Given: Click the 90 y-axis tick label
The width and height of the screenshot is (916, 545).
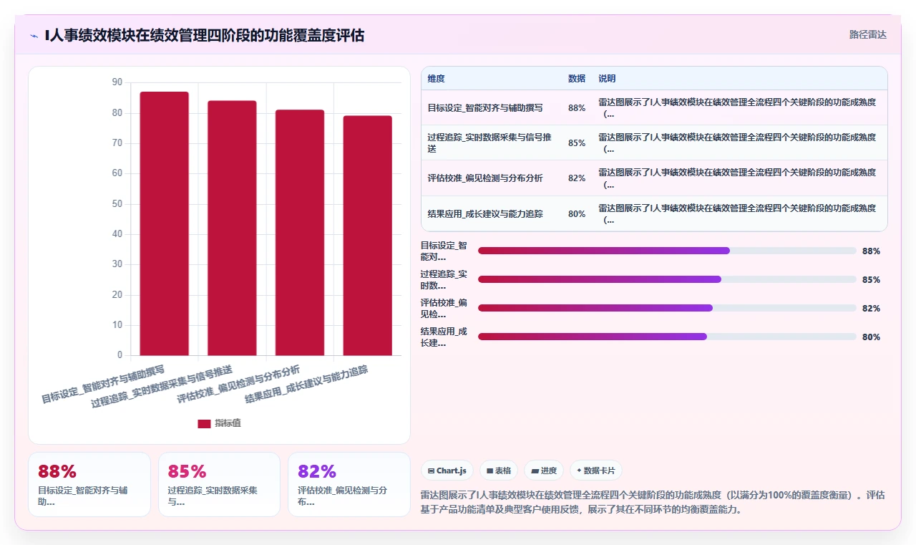Looking at the screenshot, I should [117, 82].
